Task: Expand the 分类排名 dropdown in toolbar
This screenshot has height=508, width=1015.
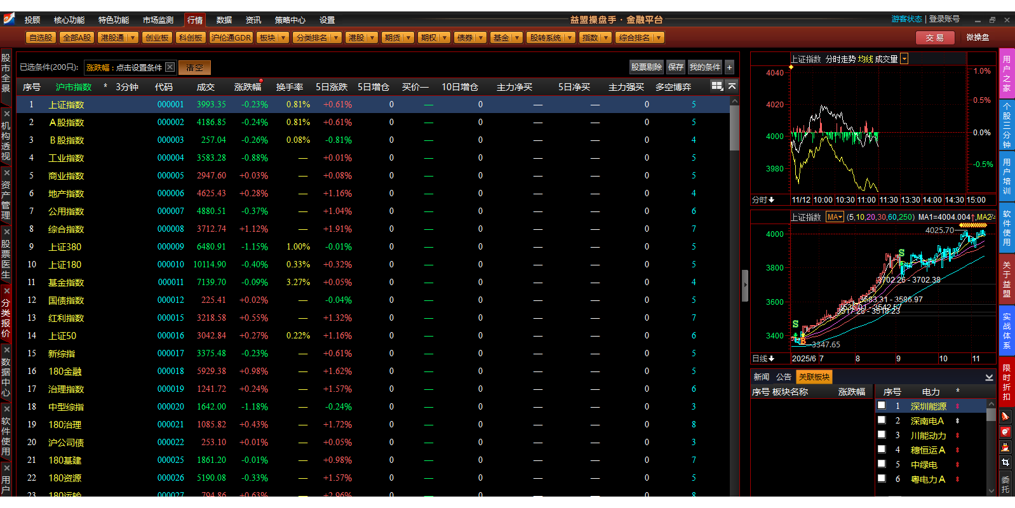Action: pyautogui.click(x=335, y=38)
